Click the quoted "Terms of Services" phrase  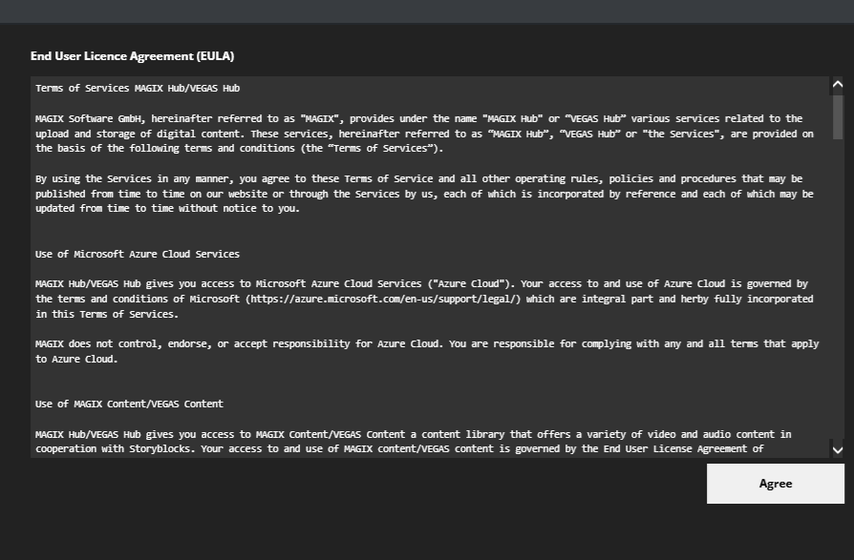coord(385,149)
